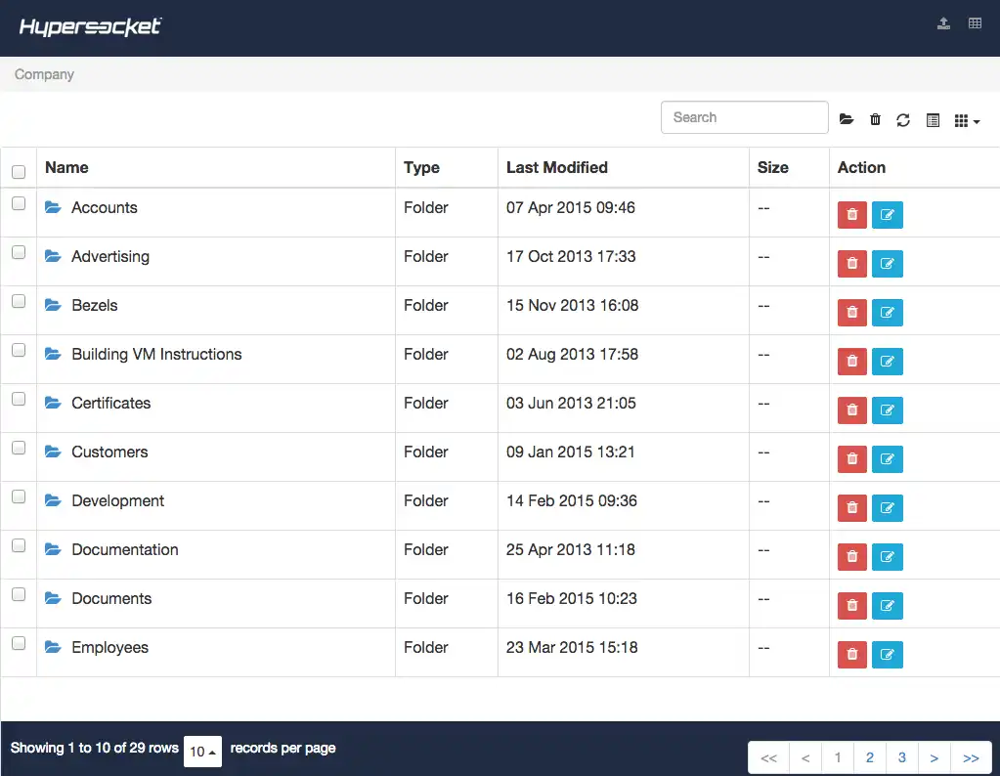Check the Documents row checkbox

[x=19, y=594]
